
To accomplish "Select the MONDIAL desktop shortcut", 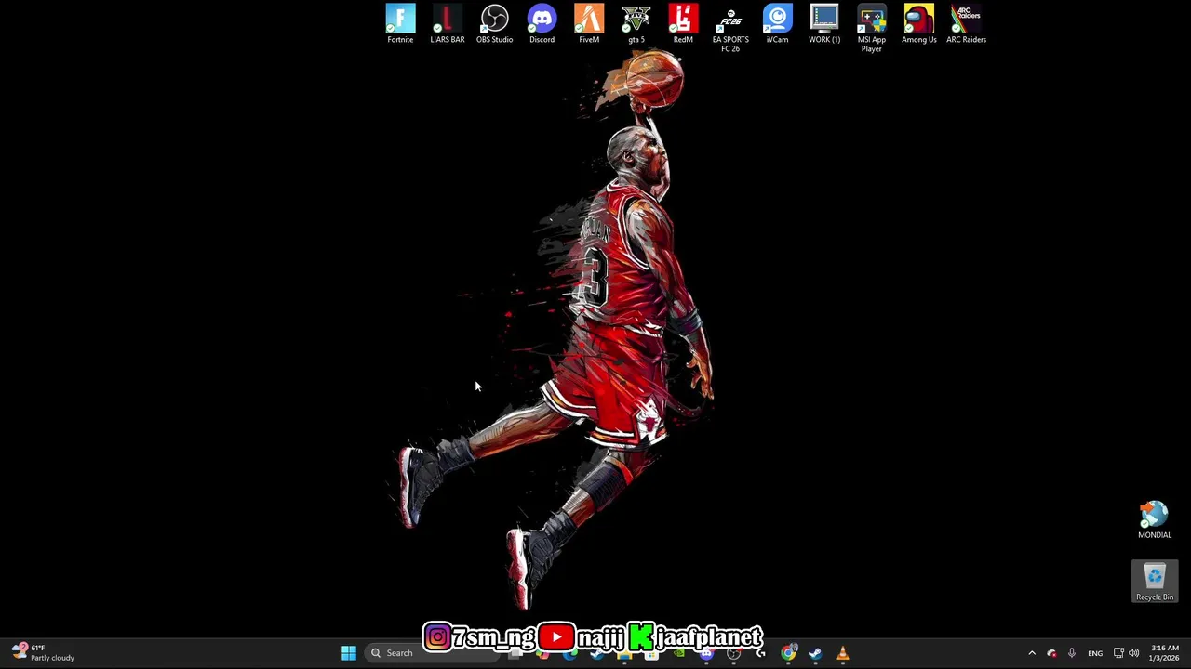I will [1155, 520].
